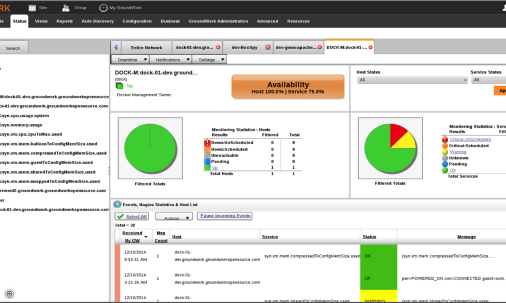The width and height of the screenshot is (506, 303).
Task: Click the orange Down:Scheduled icon
Action: [207, 149]
